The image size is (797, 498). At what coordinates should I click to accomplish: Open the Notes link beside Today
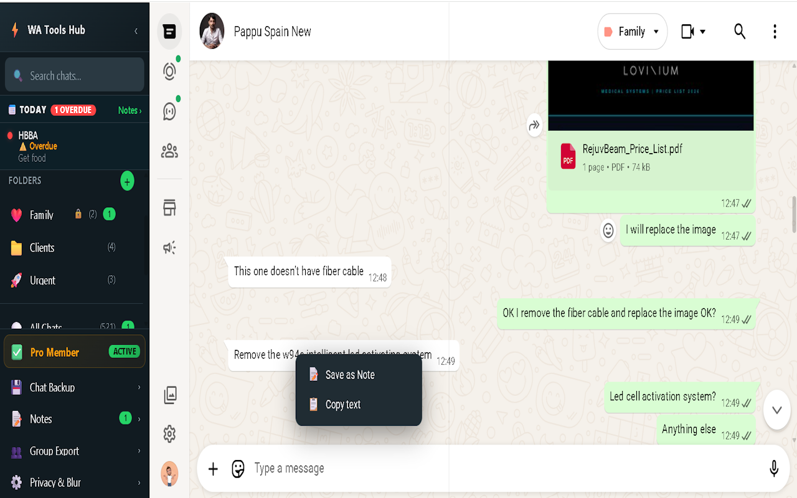coord(130,110)
